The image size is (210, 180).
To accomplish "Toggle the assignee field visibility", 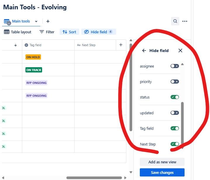I will click(x=175, y=66).
